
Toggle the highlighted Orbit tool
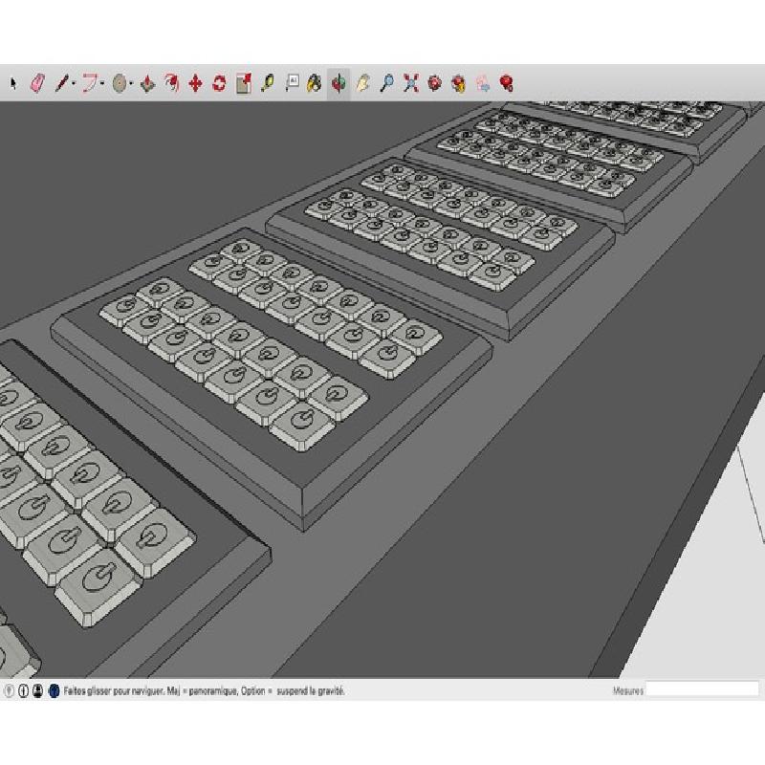tap(339, 84)
